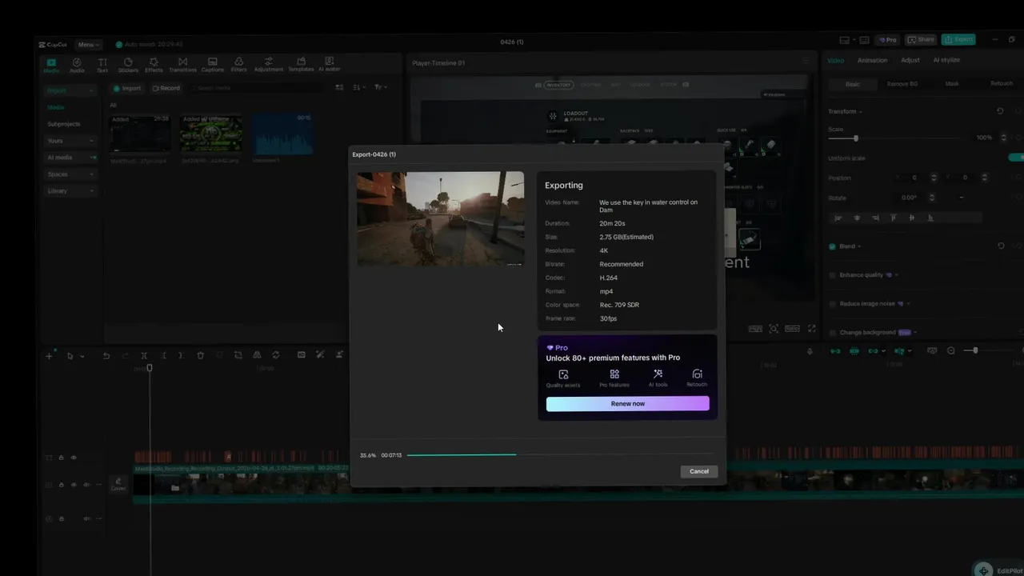1024x576 pixels.
Task: Click the Split icon in timeline toolbar
Action: 144,355
